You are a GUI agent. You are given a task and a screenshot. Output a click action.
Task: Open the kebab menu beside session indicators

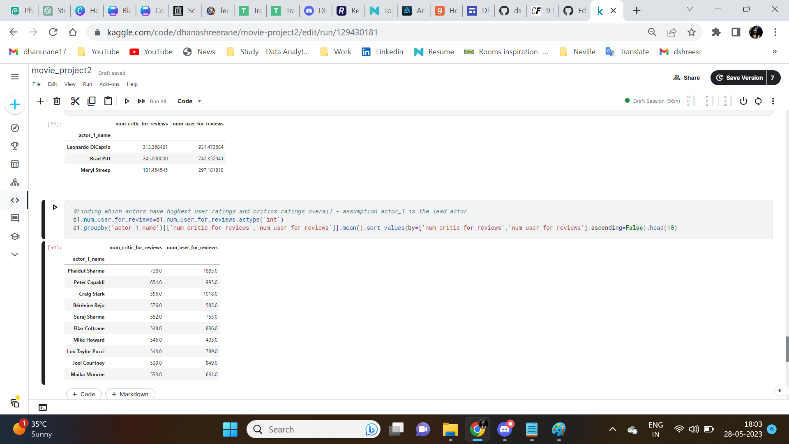(773, 101)
